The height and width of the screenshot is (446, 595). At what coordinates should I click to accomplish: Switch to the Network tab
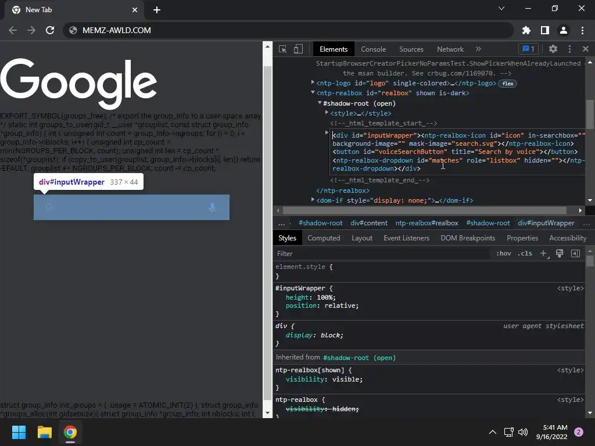click(x=450, y=49)
